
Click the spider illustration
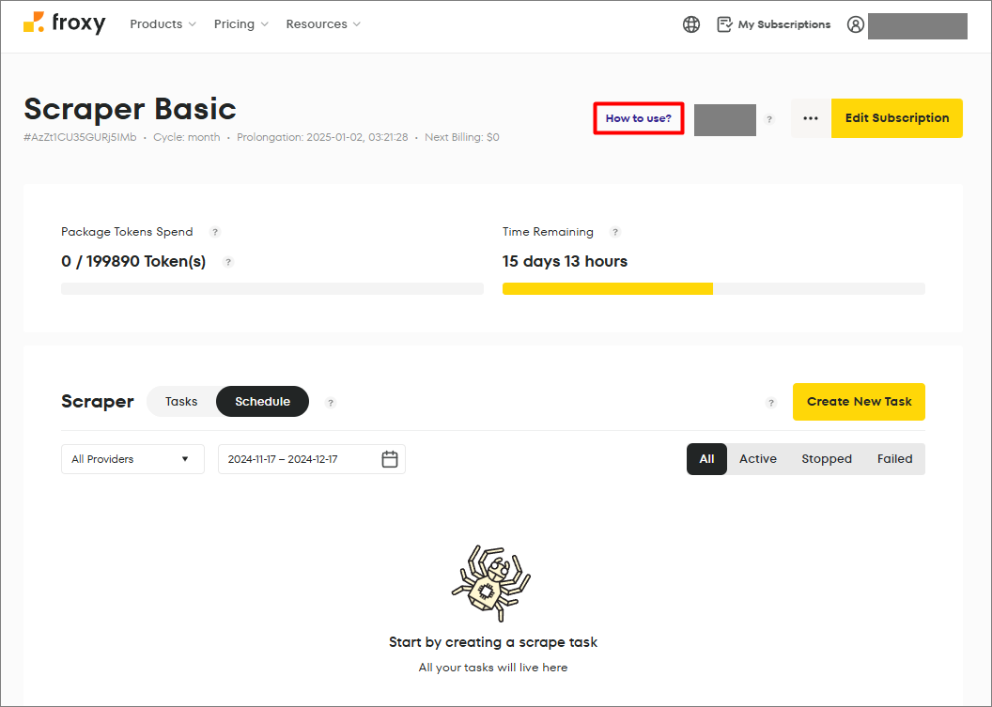491,584
